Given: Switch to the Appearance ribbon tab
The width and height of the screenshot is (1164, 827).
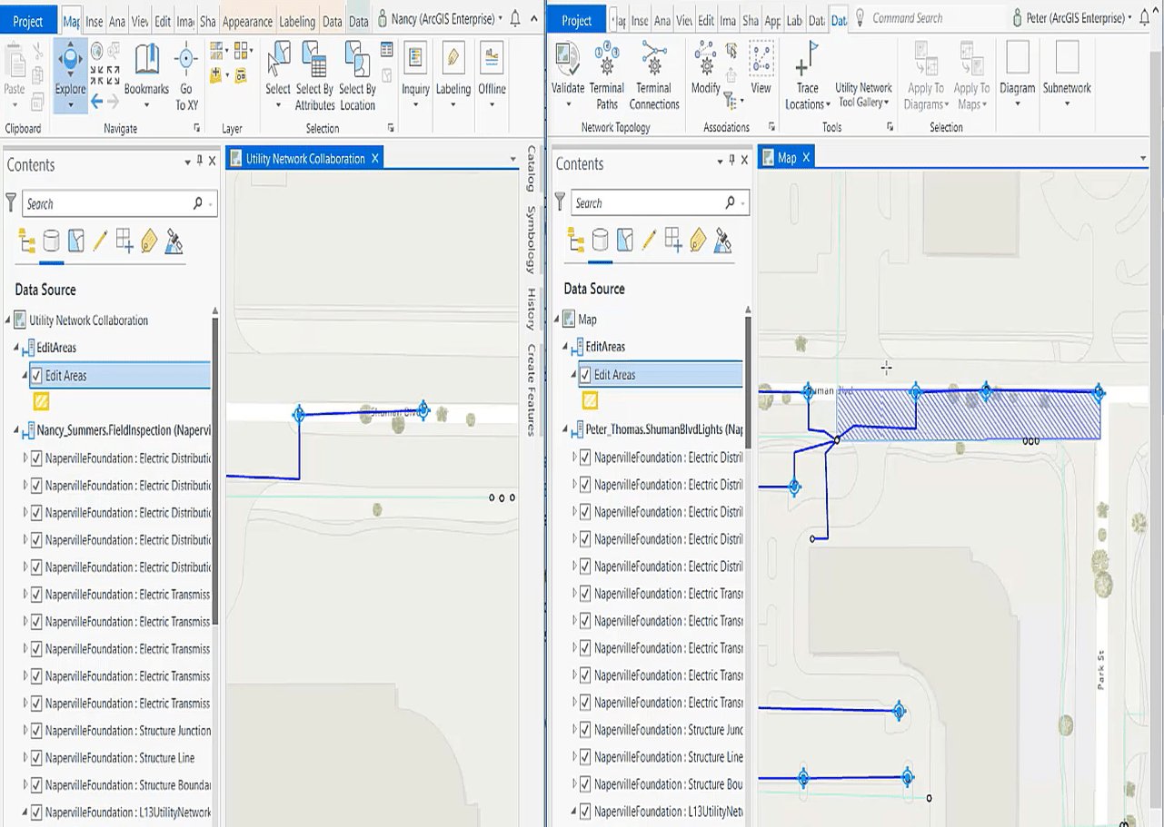Looking at the screenshot, I should click(x=246, y=18).
